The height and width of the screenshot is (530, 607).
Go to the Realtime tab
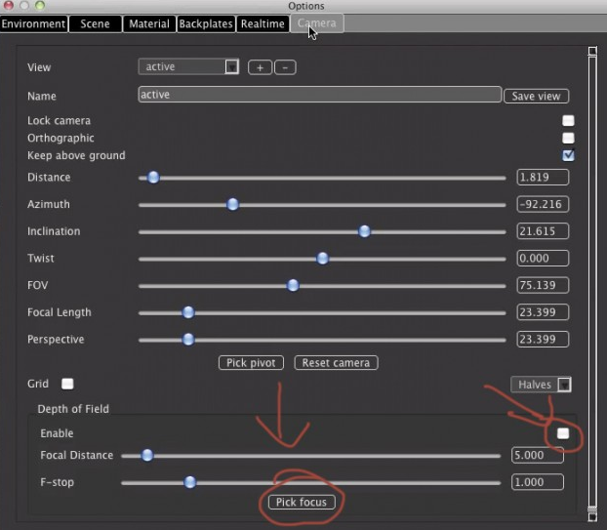tap(263, 23)
